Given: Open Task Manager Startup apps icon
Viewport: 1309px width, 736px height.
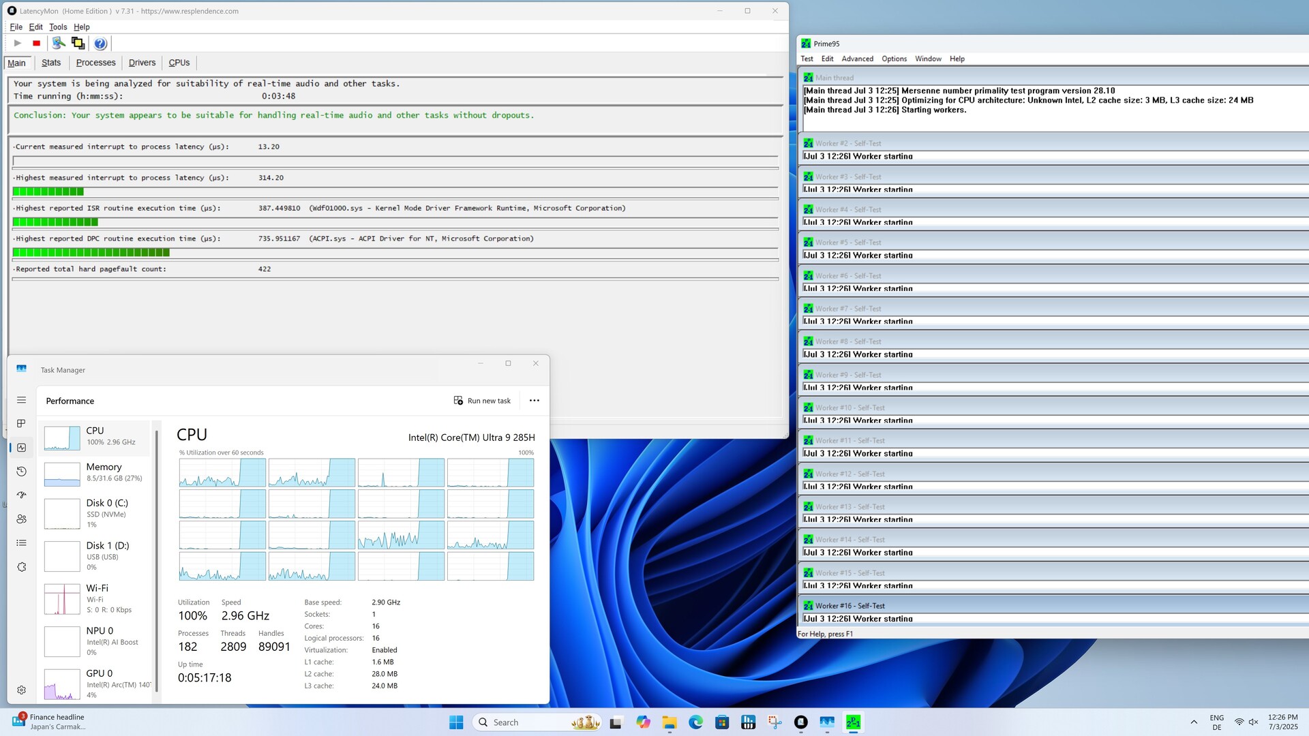Looking at the screenshot, I should 21,495.
